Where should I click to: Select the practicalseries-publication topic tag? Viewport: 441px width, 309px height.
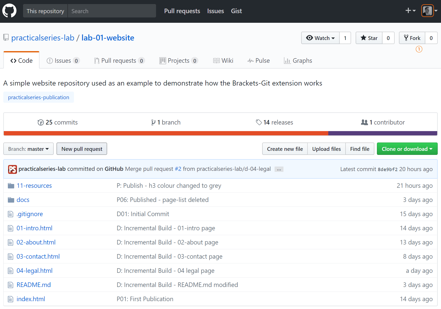[39, 97]
